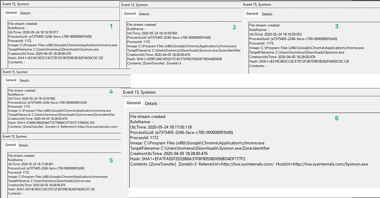Click ProcessGuid line in the 18:17:00.001 event
The width and height of the screenshot is (380, 198).
pyautogui.click(x=46, y=168)
